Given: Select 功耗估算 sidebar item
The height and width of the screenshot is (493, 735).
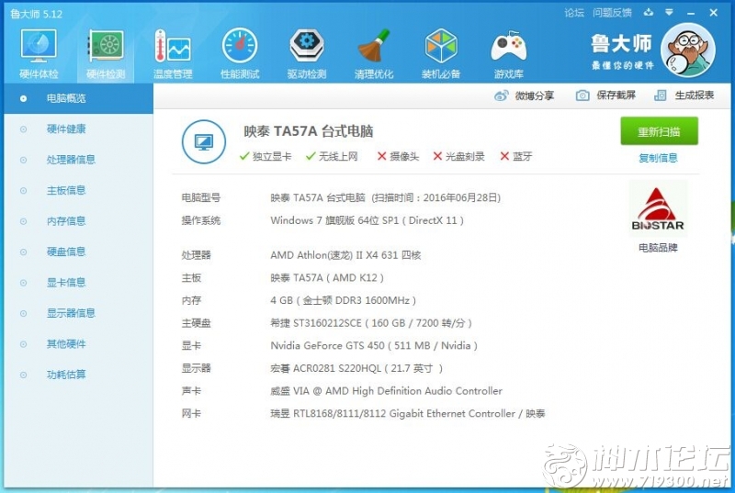Looking at the screenshot, I should 78,375.
